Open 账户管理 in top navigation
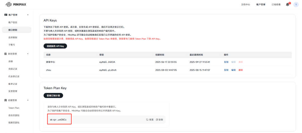Screen dimensions: 302x133 click(x=261, y=4)
